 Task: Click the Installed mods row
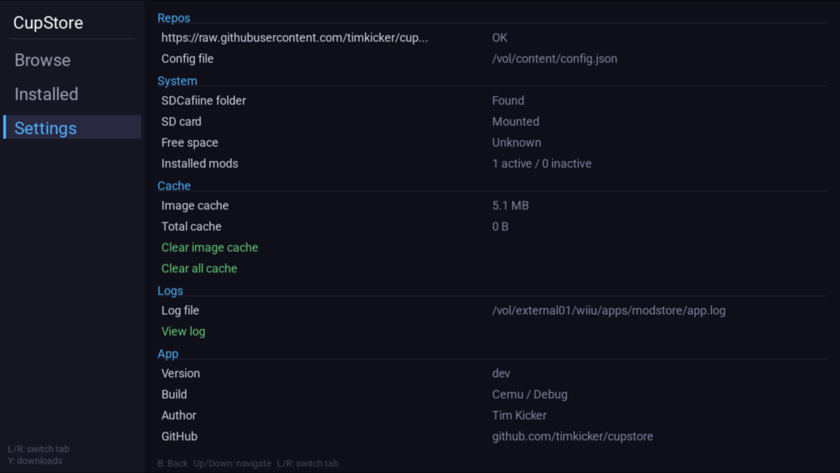(x=200, y=164)
